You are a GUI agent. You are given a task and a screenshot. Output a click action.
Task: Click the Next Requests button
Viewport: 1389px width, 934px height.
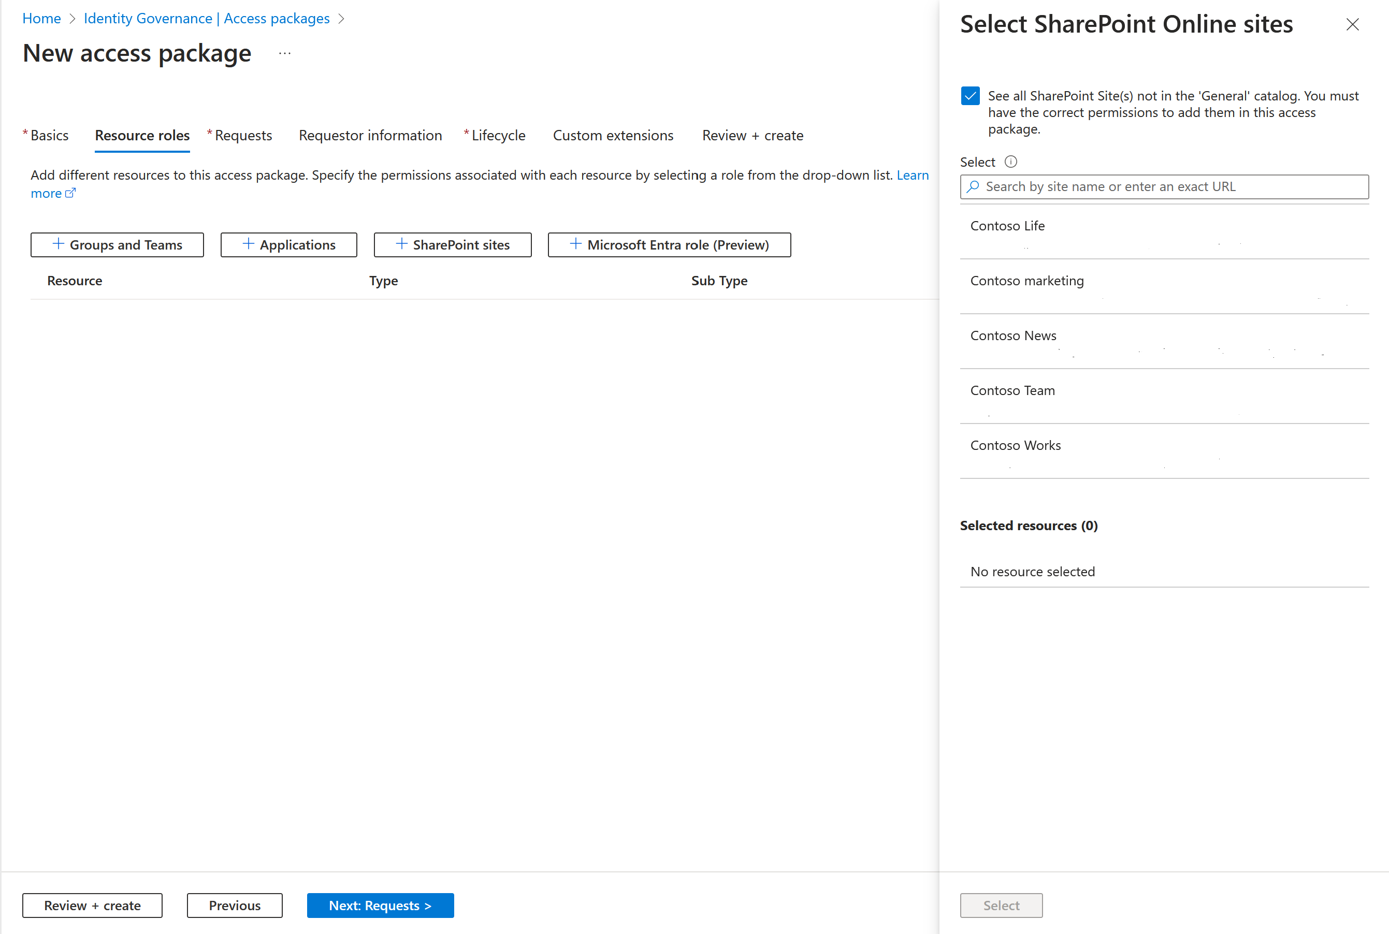[381, 905]
